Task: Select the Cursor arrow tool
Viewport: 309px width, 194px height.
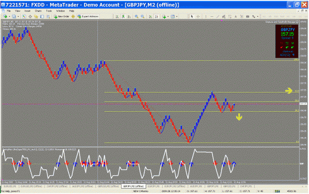Action: pos(192,16)
